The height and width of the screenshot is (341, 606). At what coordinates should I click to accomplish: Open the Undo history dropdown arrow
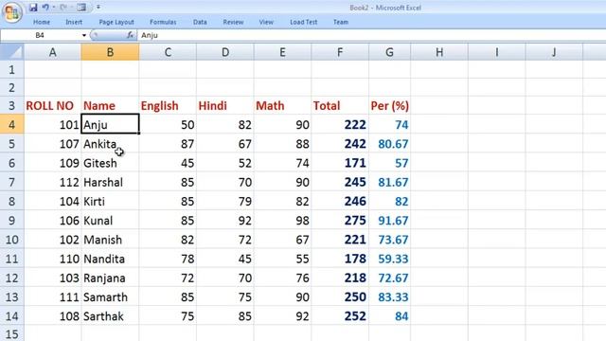[x=53, y=8]
